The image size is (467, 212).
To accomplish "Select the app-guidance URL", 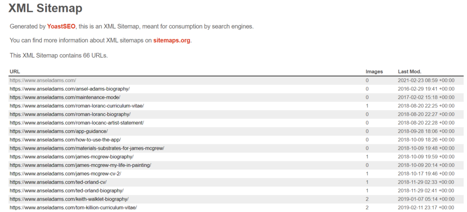I will click(58, 131).
